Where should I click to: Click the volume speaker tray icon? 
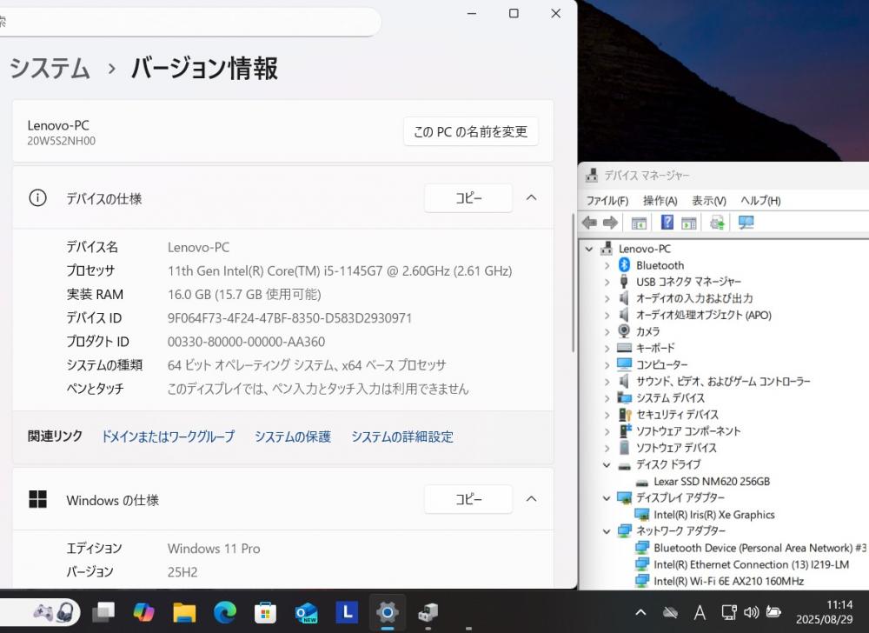tap(751, 612)
